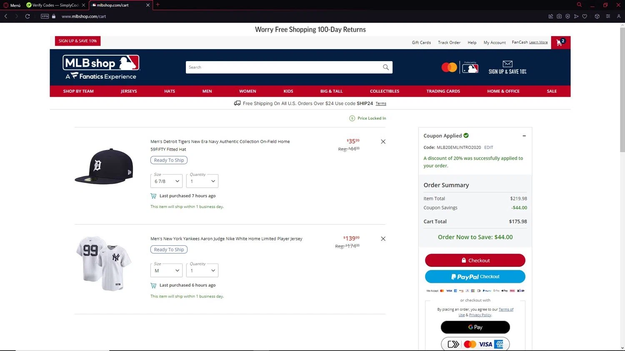Click the Mastercard MLB sponsor logo
Screen dimensions: 625x351
[460, 67]
